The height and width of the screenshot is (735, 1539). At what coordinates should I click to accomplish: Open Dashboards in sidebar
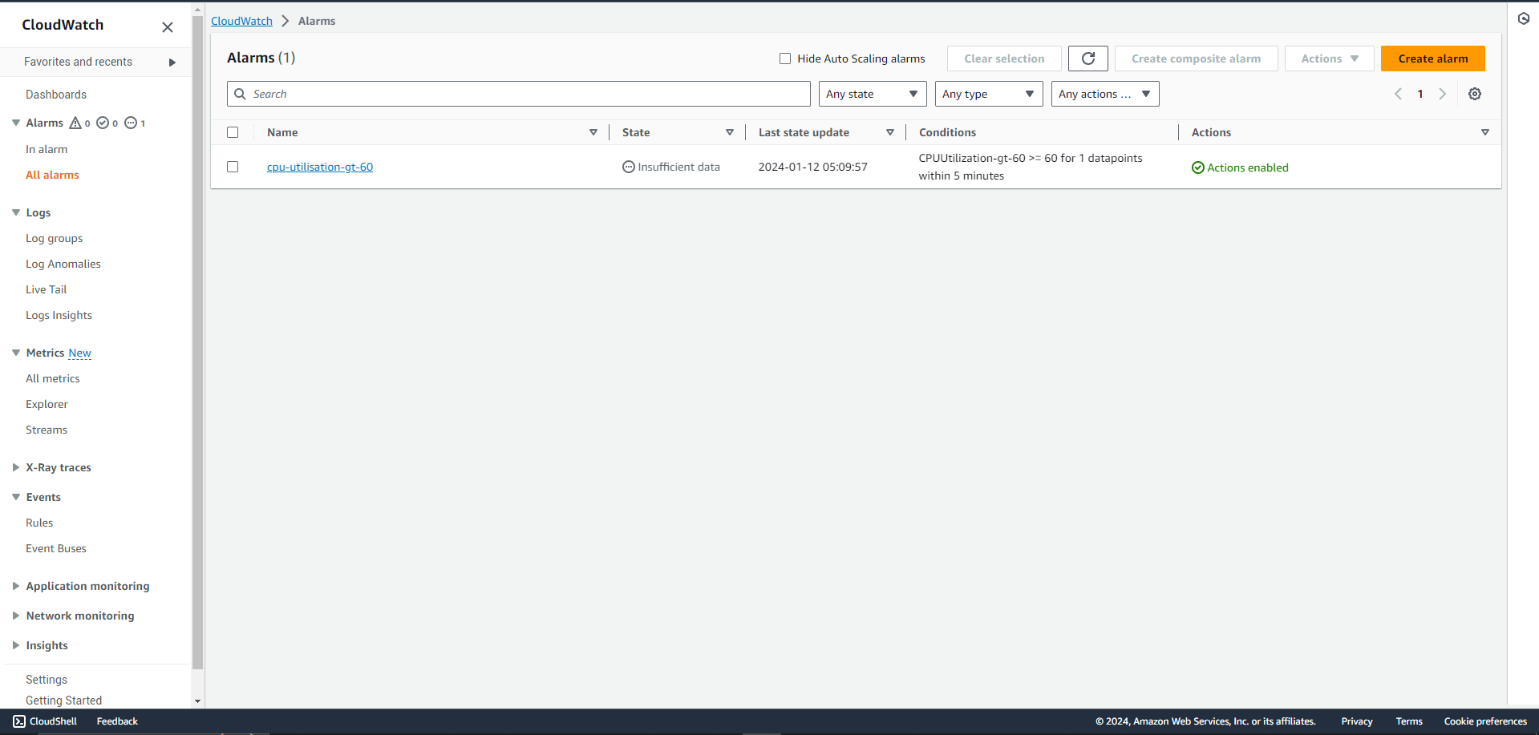(56, 95)
